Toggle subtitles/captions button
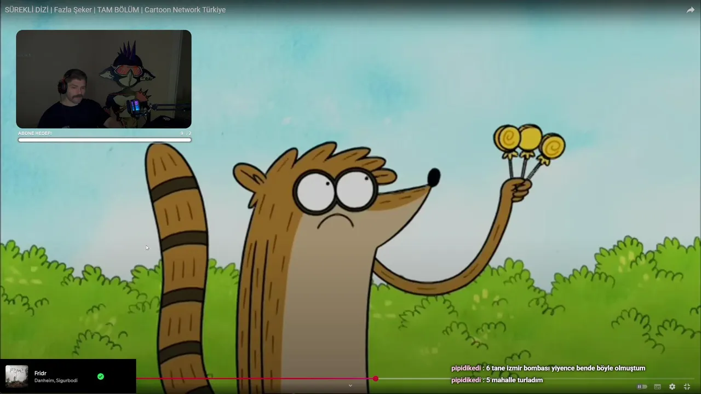The height and width of the screenshot is (394, 701). pyautogui.click(x=658, y=387)
